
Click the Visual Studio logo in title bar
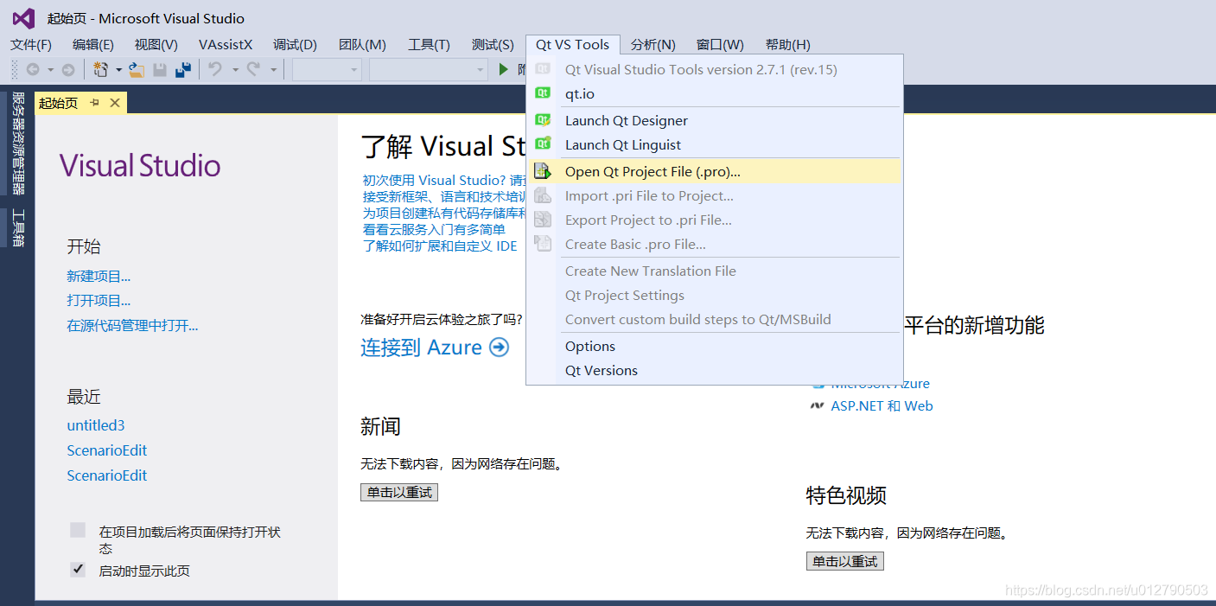[23, 17]
